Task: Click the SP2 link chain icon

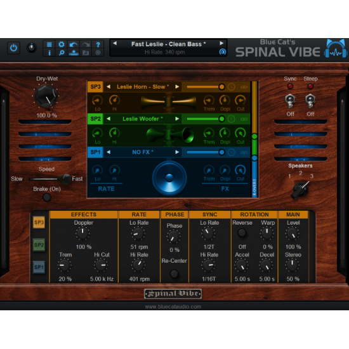Action: (244, 119)
